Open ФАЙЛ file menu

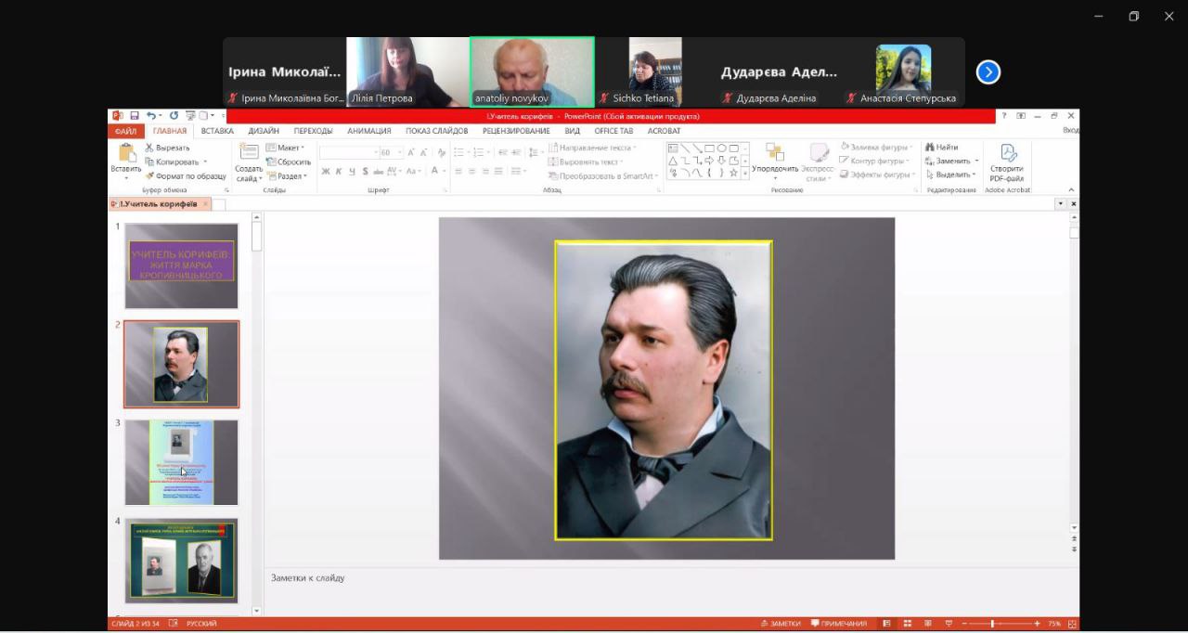coord(125,131)
